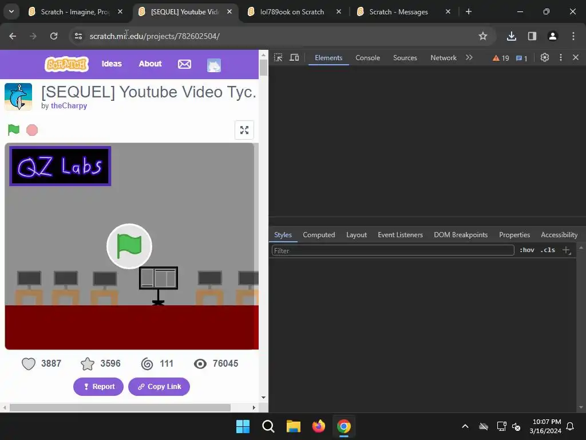View site information icon in address bar
586x440 pixels.
pos(78,36)
